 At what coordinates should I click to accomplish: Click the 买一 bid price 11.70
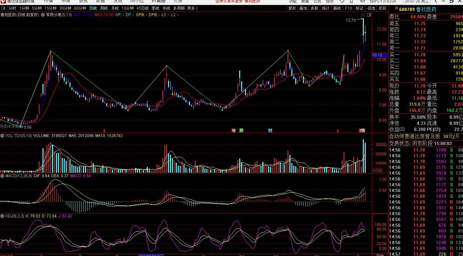tap(420, 55)
